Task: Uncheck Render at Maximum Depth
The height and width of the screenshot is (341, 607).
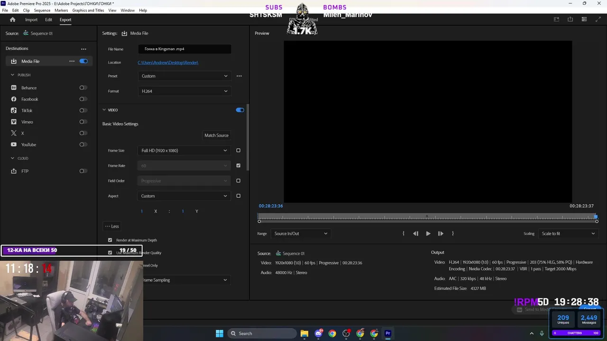Action: tap(110, 240)
